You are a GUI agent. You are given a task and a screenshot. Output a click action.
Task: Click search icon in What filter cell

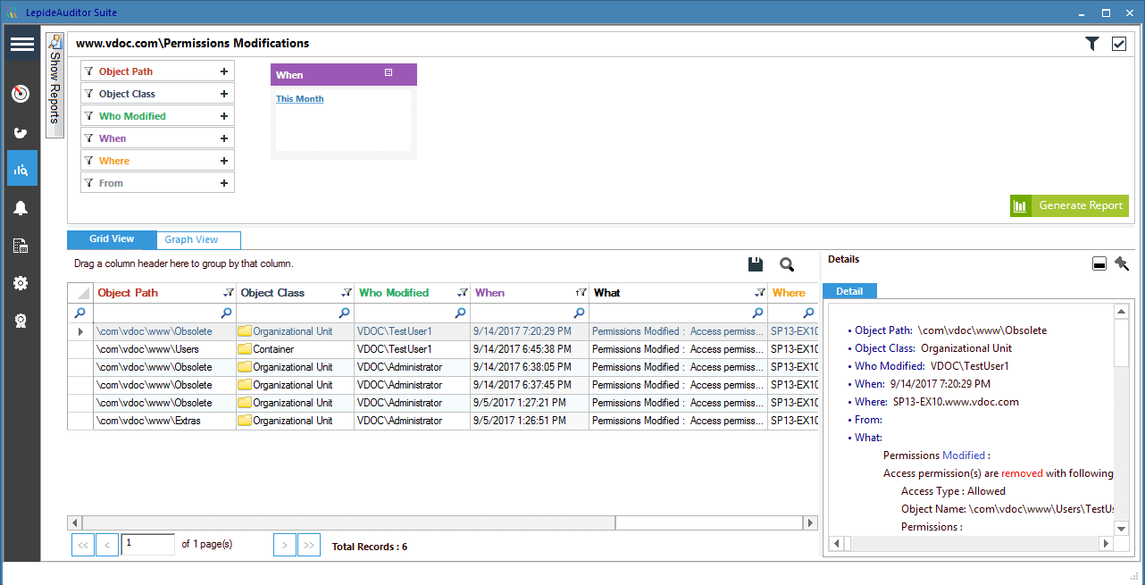coord(758,313)
